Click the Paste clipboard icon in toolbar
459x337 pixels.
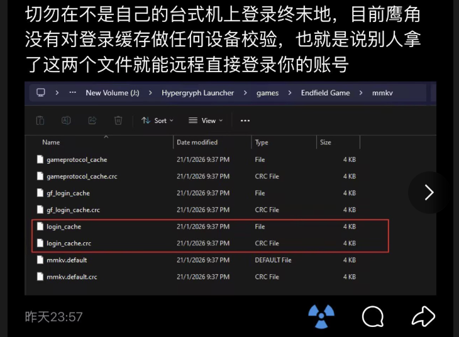pos(40,120)
